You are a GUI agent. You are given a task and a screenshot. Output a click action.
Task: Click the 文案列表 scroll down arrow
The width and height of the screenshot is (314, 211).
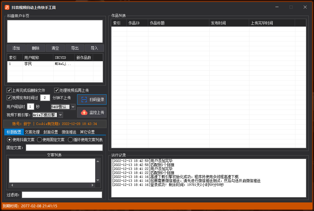(98, 180)
